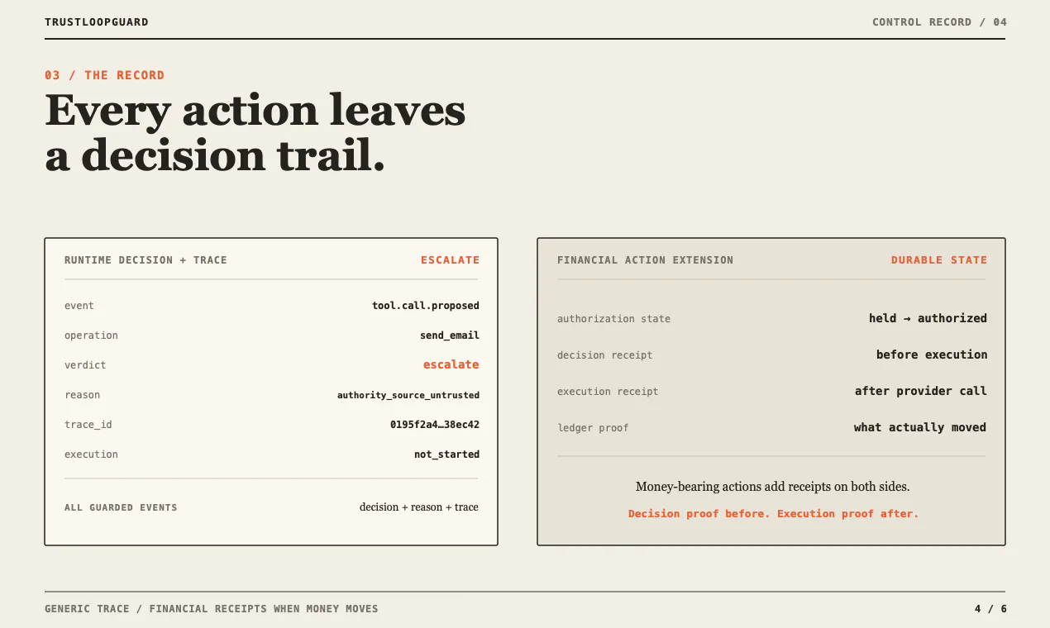Select the tool.call.proposed event value
The width and height of the screenshot is (1050, 628).
[x=426, y=306]
